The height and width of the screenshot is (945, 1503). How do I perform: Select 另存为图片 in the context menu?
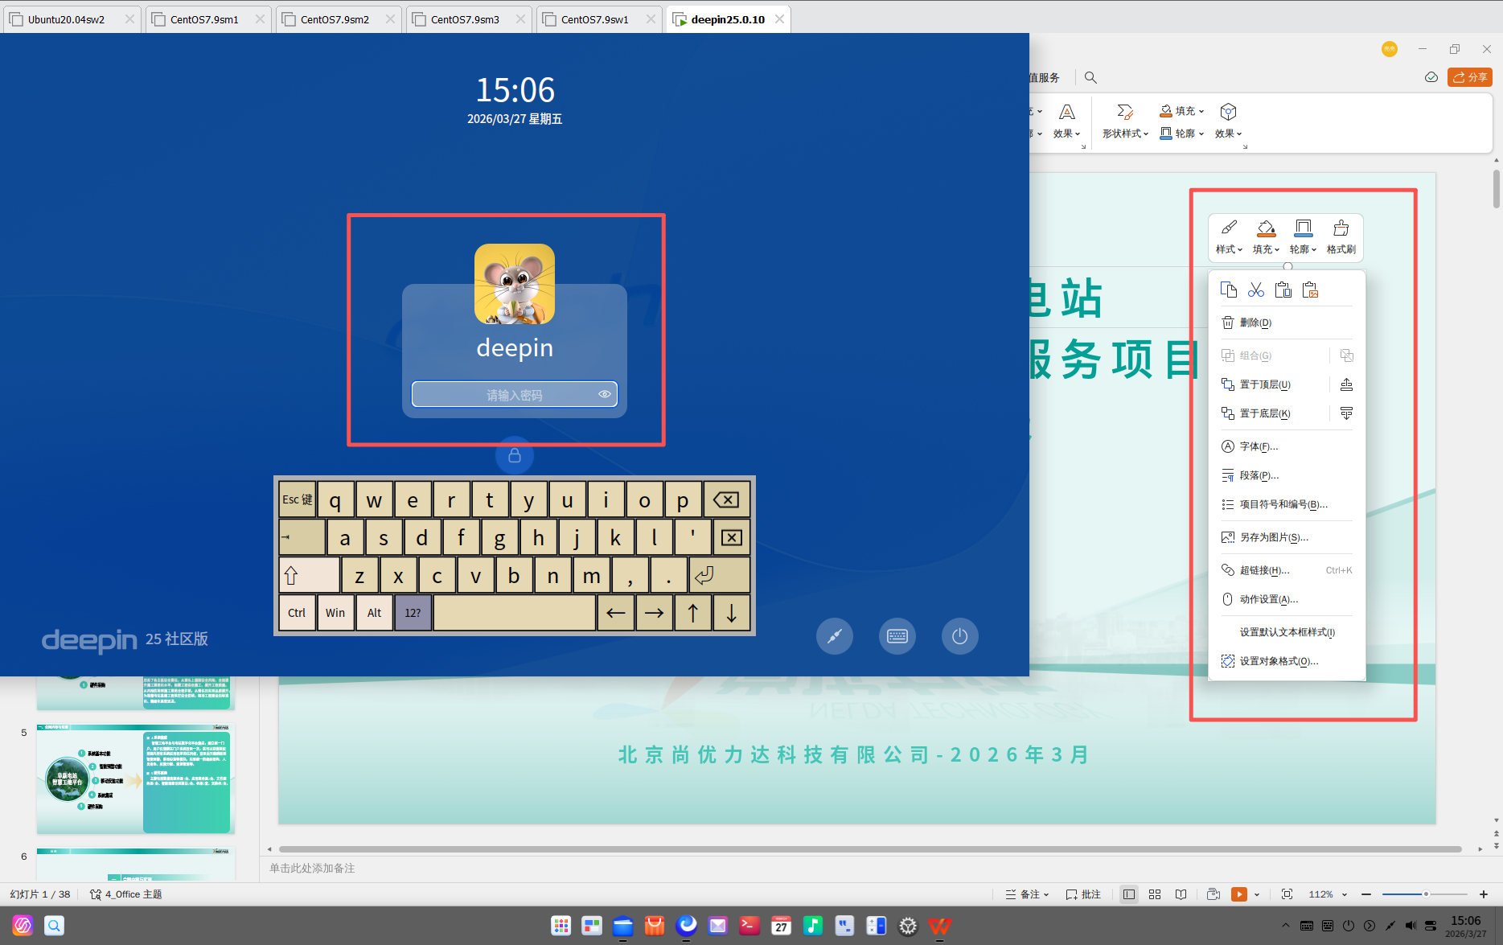pos(1273,537)
